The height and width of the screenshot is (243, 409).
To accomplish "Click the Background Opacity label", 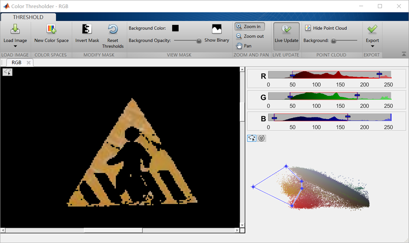I will pyautogui.click(x=149, y=41).
